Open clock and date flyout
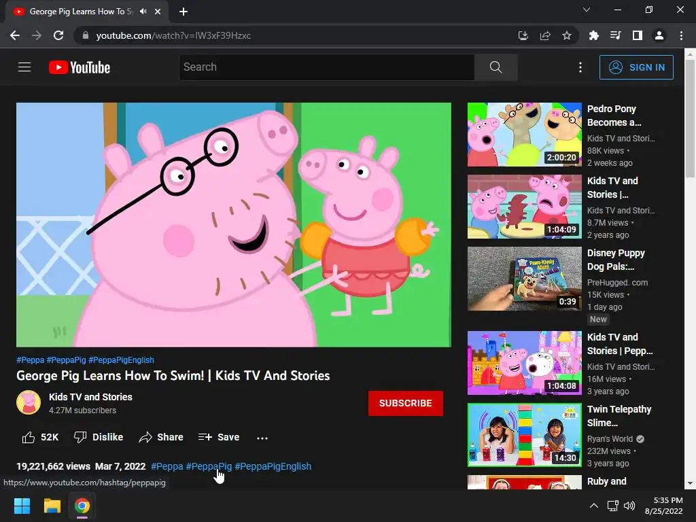Viewport: 696px width, 522px height. [x=663, y=506]
